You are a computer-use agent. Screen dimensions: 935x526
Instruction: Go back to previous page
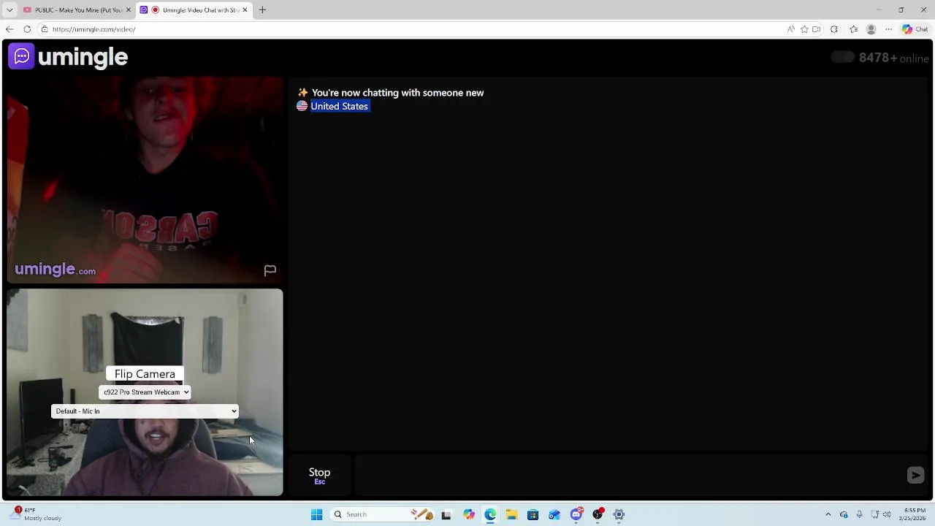(x=9, y=29)
